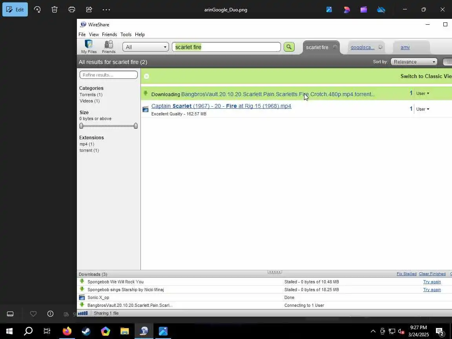The height and width of the screenshot is (339, 452).
Task: Click the video icon beside Sonic X_op
Action: tap(82, 297)
